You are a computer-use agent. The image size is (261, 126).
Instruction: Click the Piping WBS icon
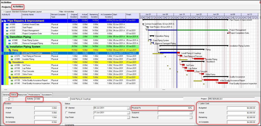point(10,50)
